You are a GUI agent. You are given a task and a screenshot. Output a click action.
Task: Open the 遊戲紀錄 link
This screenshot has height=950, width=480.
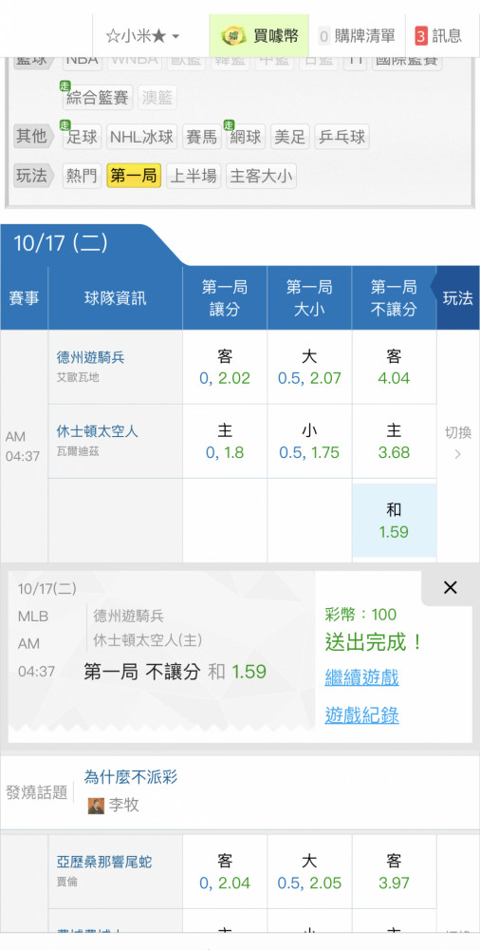coord(362,715)
